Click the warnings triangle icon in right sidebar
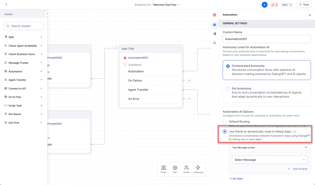315x185 pixels. (214, 42)
